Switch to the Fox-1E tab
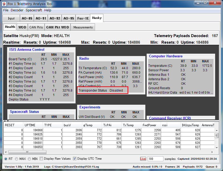This screenshot has width=223, height=171. (83, 18)
